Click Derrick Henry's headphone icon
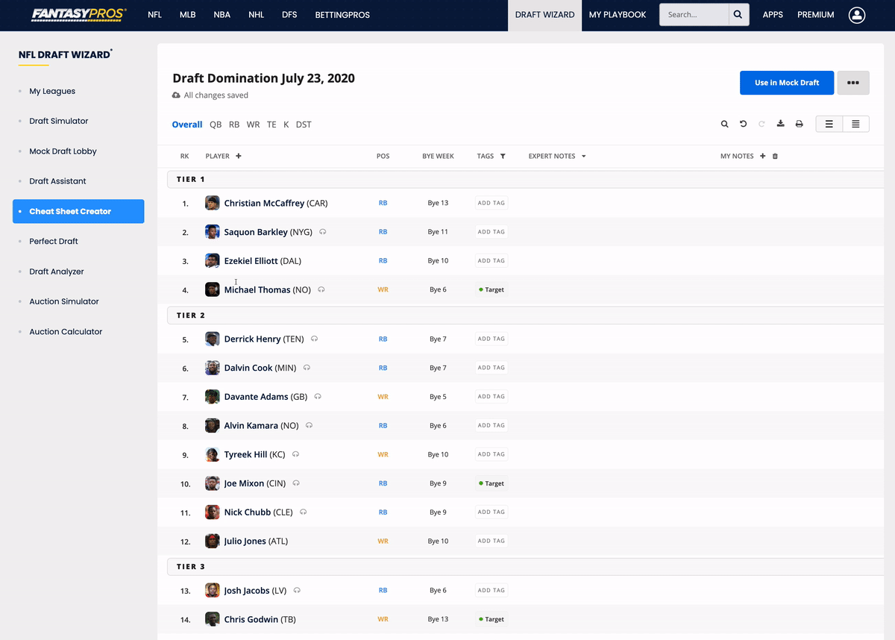The image size is (895, 640). click(x=315, y=339)
